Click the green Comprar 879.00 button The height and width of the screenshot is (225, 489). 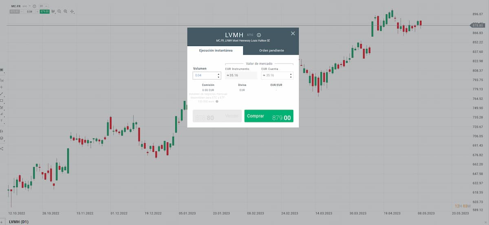[269, 116]
